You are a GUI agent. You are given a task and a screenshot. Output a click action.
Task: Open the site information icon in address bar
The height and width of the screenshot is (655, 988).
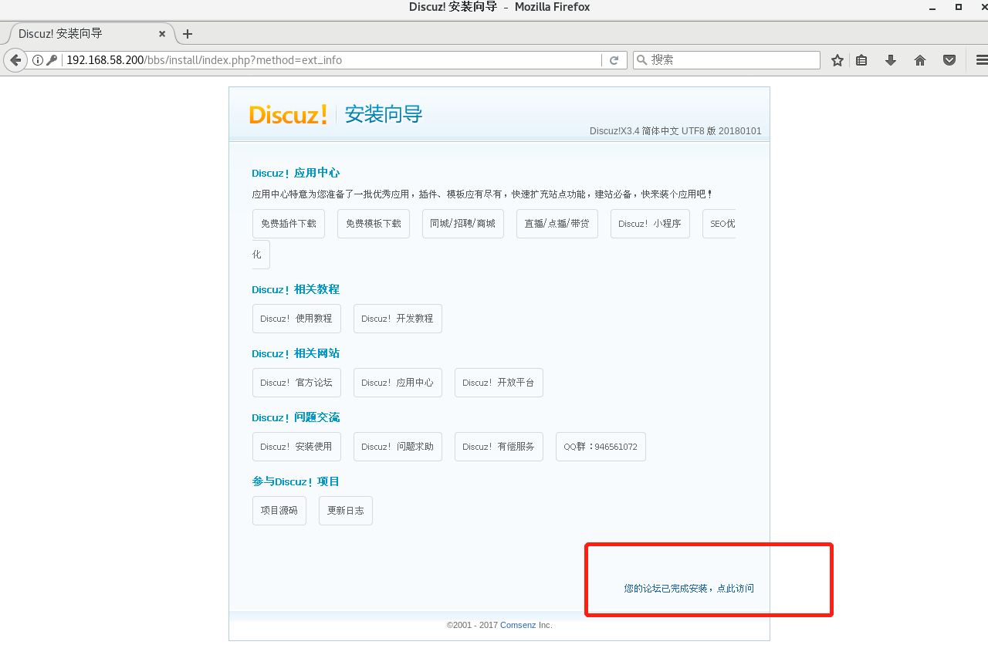(x=37, y=60)
